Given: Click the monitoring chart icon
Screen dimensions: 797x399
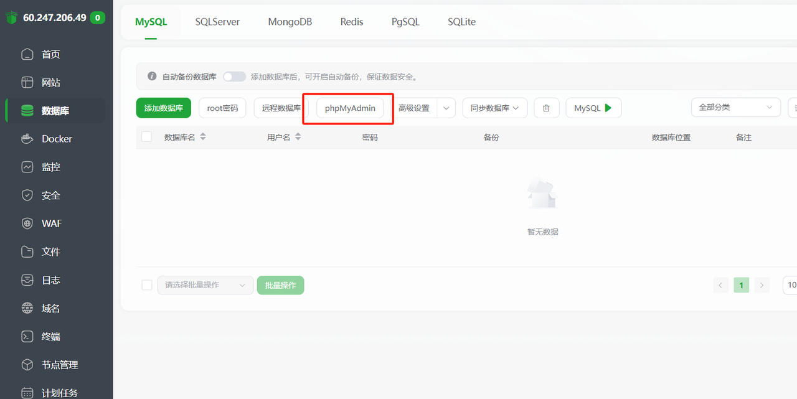Looking at the screenshot, I should (27, 167).
